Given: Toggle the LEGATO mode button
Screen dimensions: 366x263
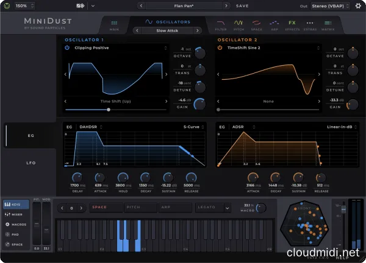Looking at the screenshot, I should 209,208.
